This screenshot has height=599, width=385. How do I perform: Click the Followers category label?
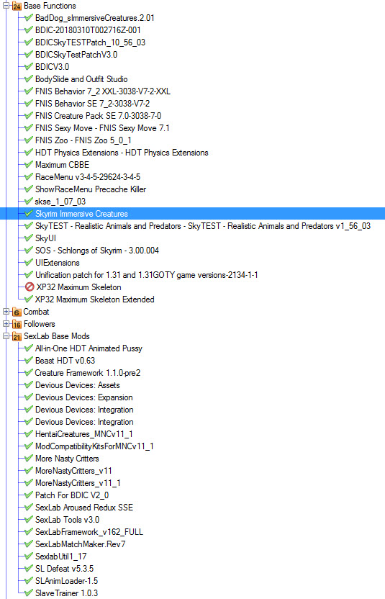(40, 324)
